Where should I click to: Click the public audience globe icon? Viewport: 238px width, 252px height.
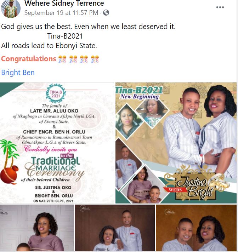click(x=106, y=12)
